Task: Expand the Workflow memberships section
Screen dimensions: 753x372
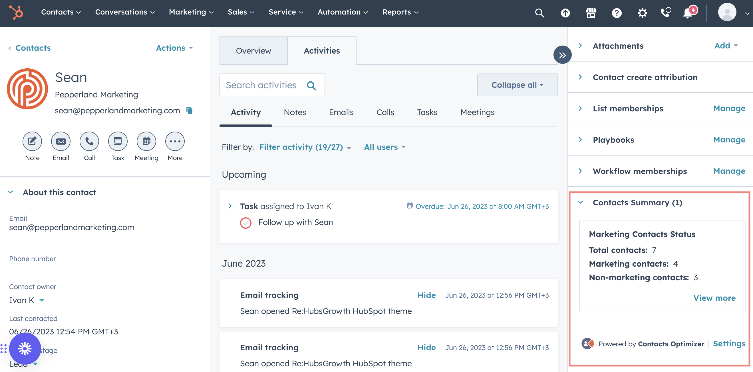Action: [580, 171]
